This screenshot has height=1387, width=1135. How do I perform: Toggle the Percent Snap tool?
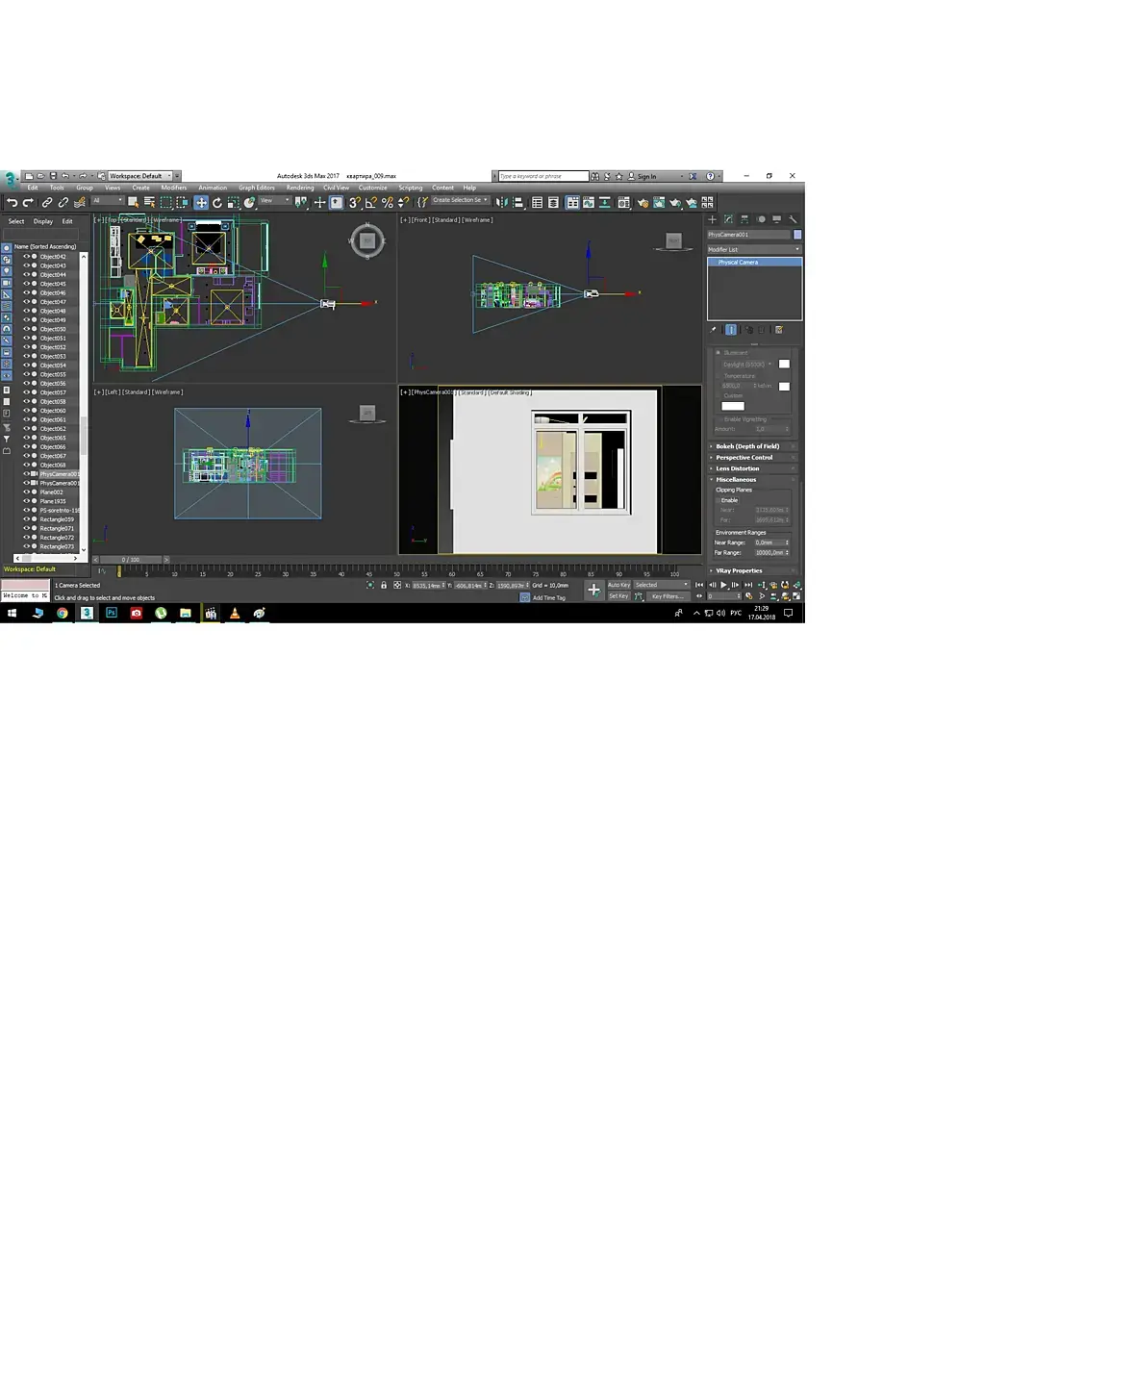388,203
